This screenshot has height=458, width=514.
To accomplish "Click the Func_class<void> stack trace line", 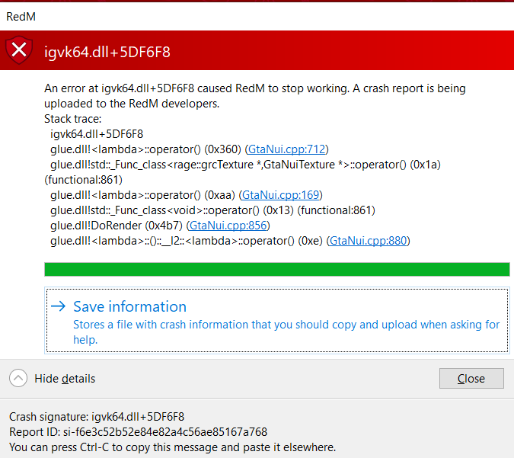I will (212, 210).
